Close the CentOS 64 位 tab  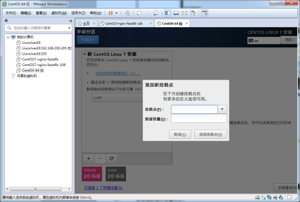(187, 23)
